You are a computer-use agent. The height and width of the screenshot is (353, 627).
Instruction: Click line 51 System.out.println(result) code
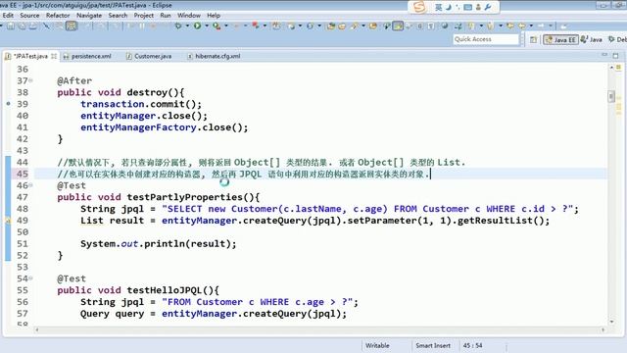tap(159, 244)
